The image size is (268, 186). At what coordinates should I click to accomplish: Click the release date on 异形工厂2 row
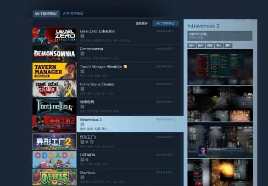pos(166,137)
